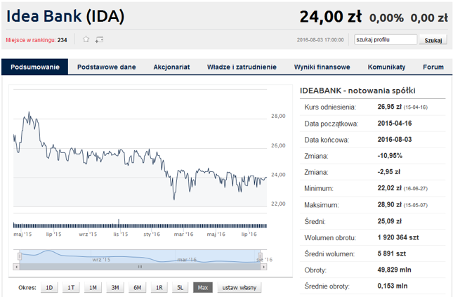The height and width of the screenshot is (297, 453).
Task: Click the Średni value 25,09 zł
Action: coord(390,221)
